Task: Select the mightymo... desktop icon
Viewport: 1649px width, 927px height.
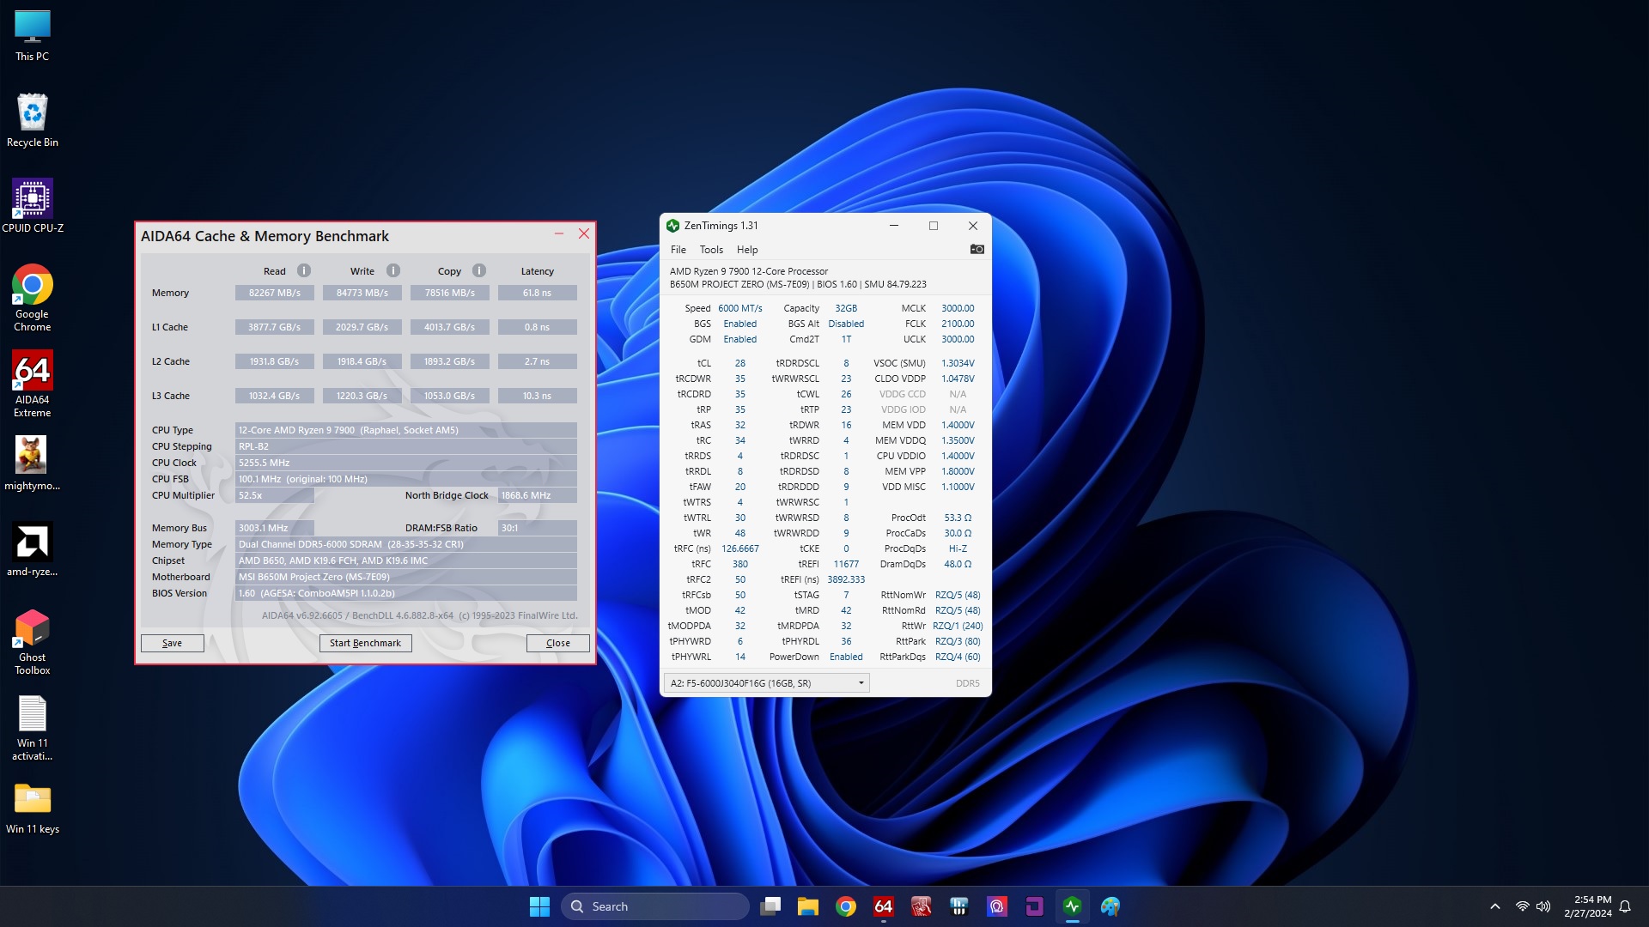Action: point(33,463)
